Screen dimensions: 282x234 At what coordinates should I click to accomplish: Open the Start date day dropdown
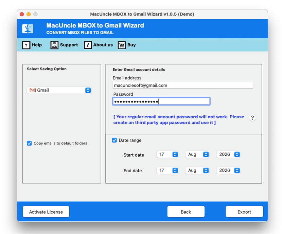coord(168,155)
